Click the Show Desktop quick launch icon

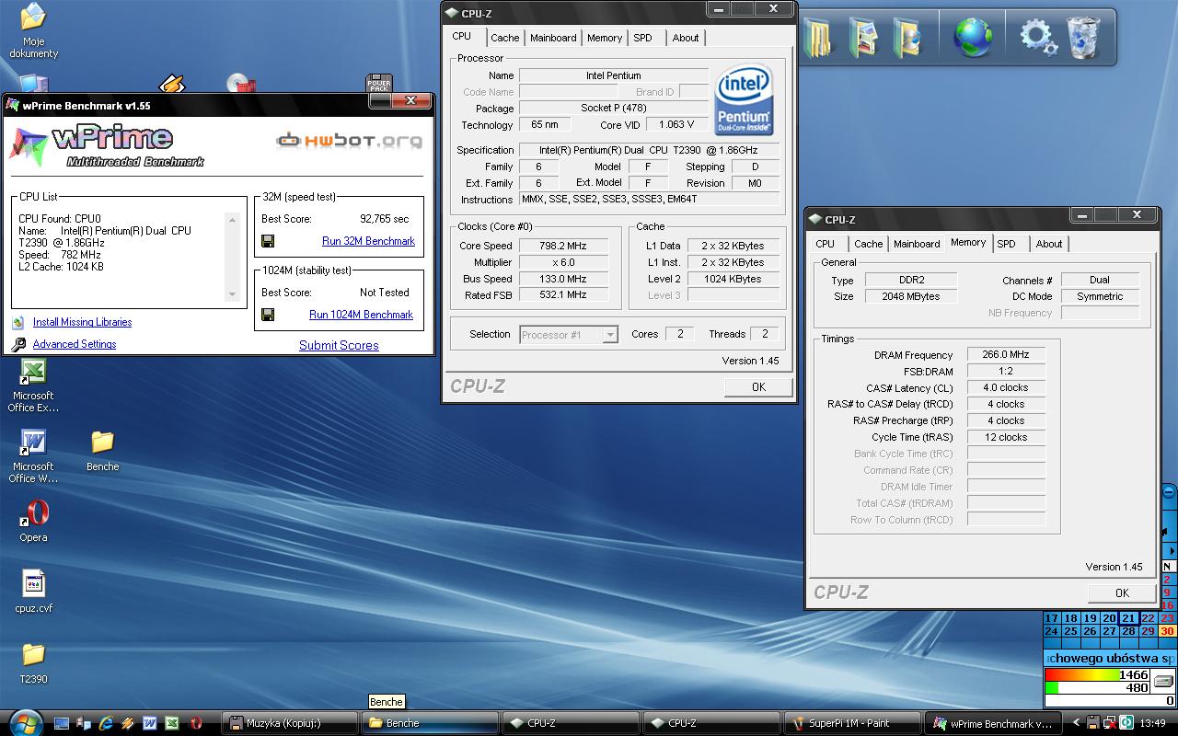62,723
